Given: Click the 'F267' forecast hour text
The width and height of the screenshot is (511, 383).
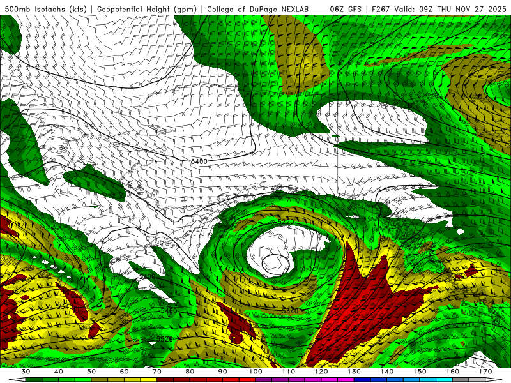Looking at the screenshot, I should 380,9.
